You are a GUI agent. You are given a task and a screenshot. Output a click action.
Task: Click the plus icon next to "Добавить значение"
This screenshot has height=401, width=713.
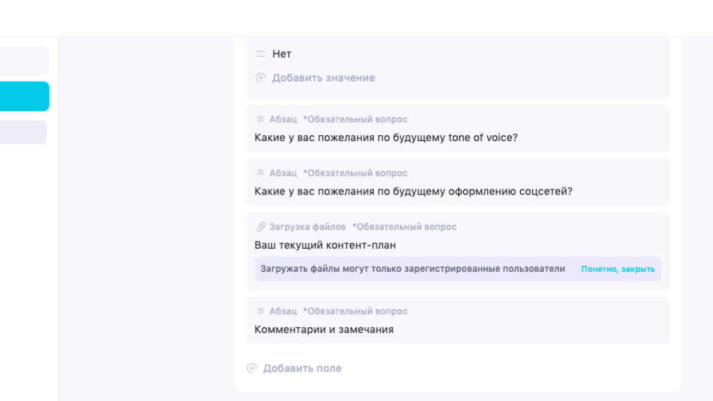click(x=261, y=78)
